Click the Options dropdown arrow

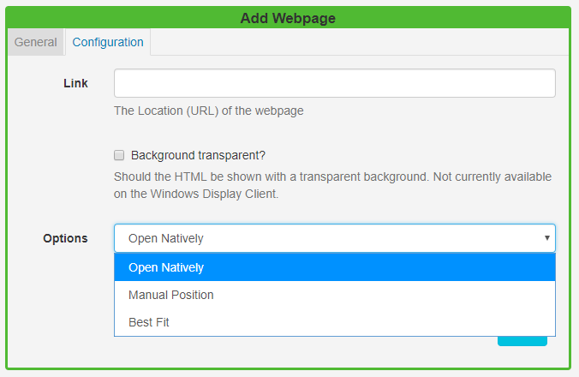[546, 238]
